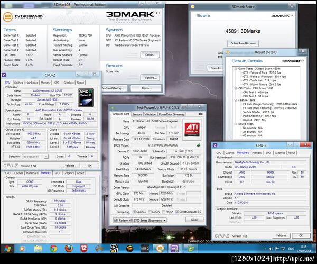Toggle the DirectCompute 5.0 checkbox

click(x=177, y=212)
